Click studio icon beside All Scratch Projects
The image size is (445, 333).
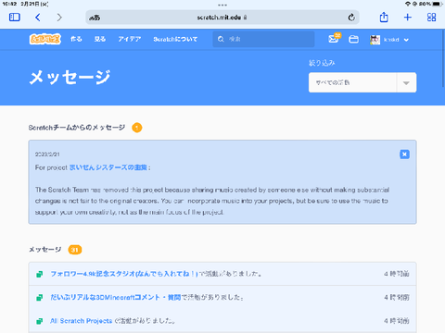pyautogui.click(x=40, y=321)
